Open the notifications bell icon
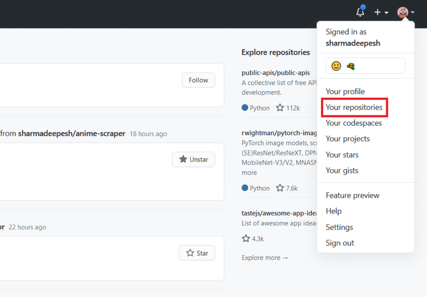 pos(360,12)
